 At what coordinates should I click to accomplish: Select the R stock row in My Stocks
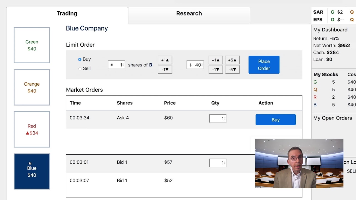[x=335, y=97]
